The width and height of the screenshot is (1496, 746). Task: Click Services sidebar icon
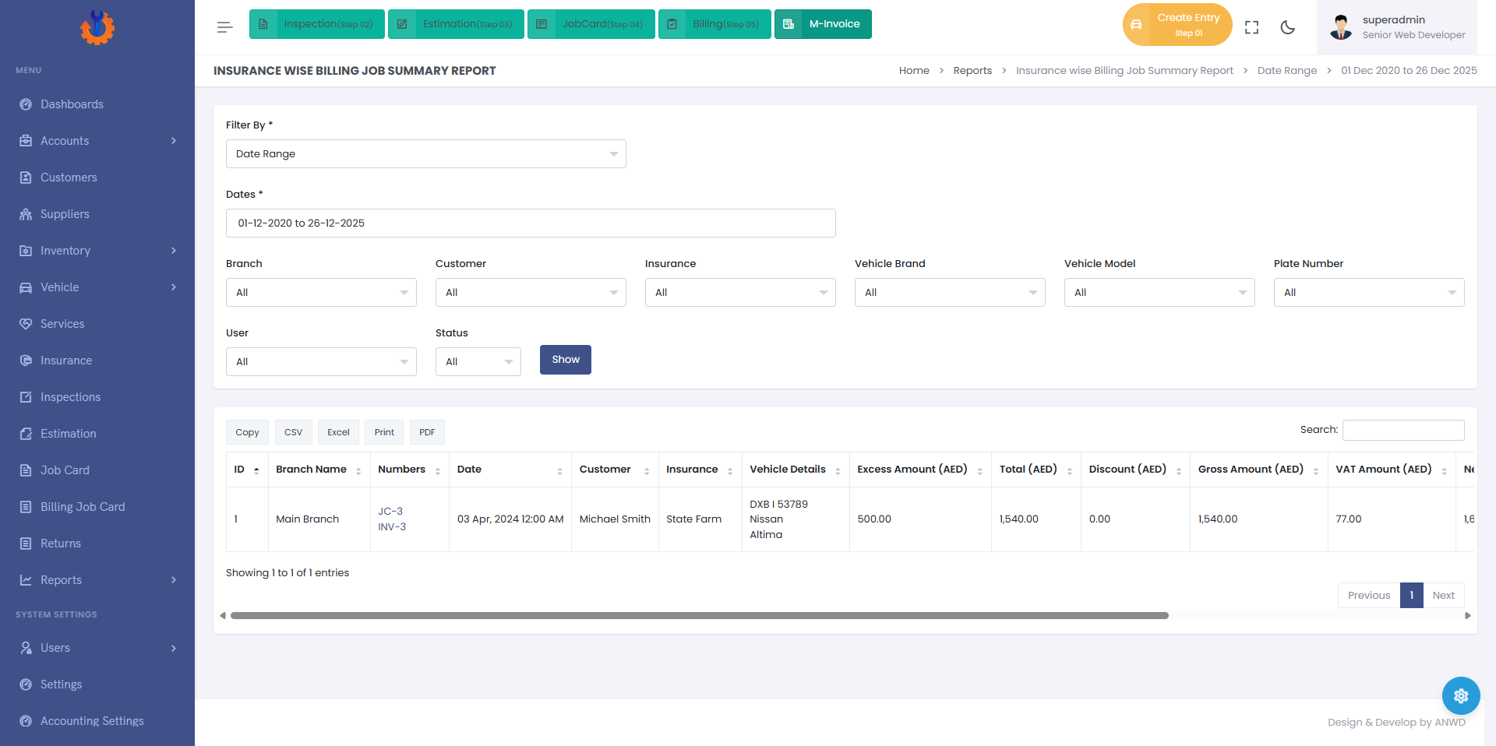pyautogui.click(x=26, y=324)
